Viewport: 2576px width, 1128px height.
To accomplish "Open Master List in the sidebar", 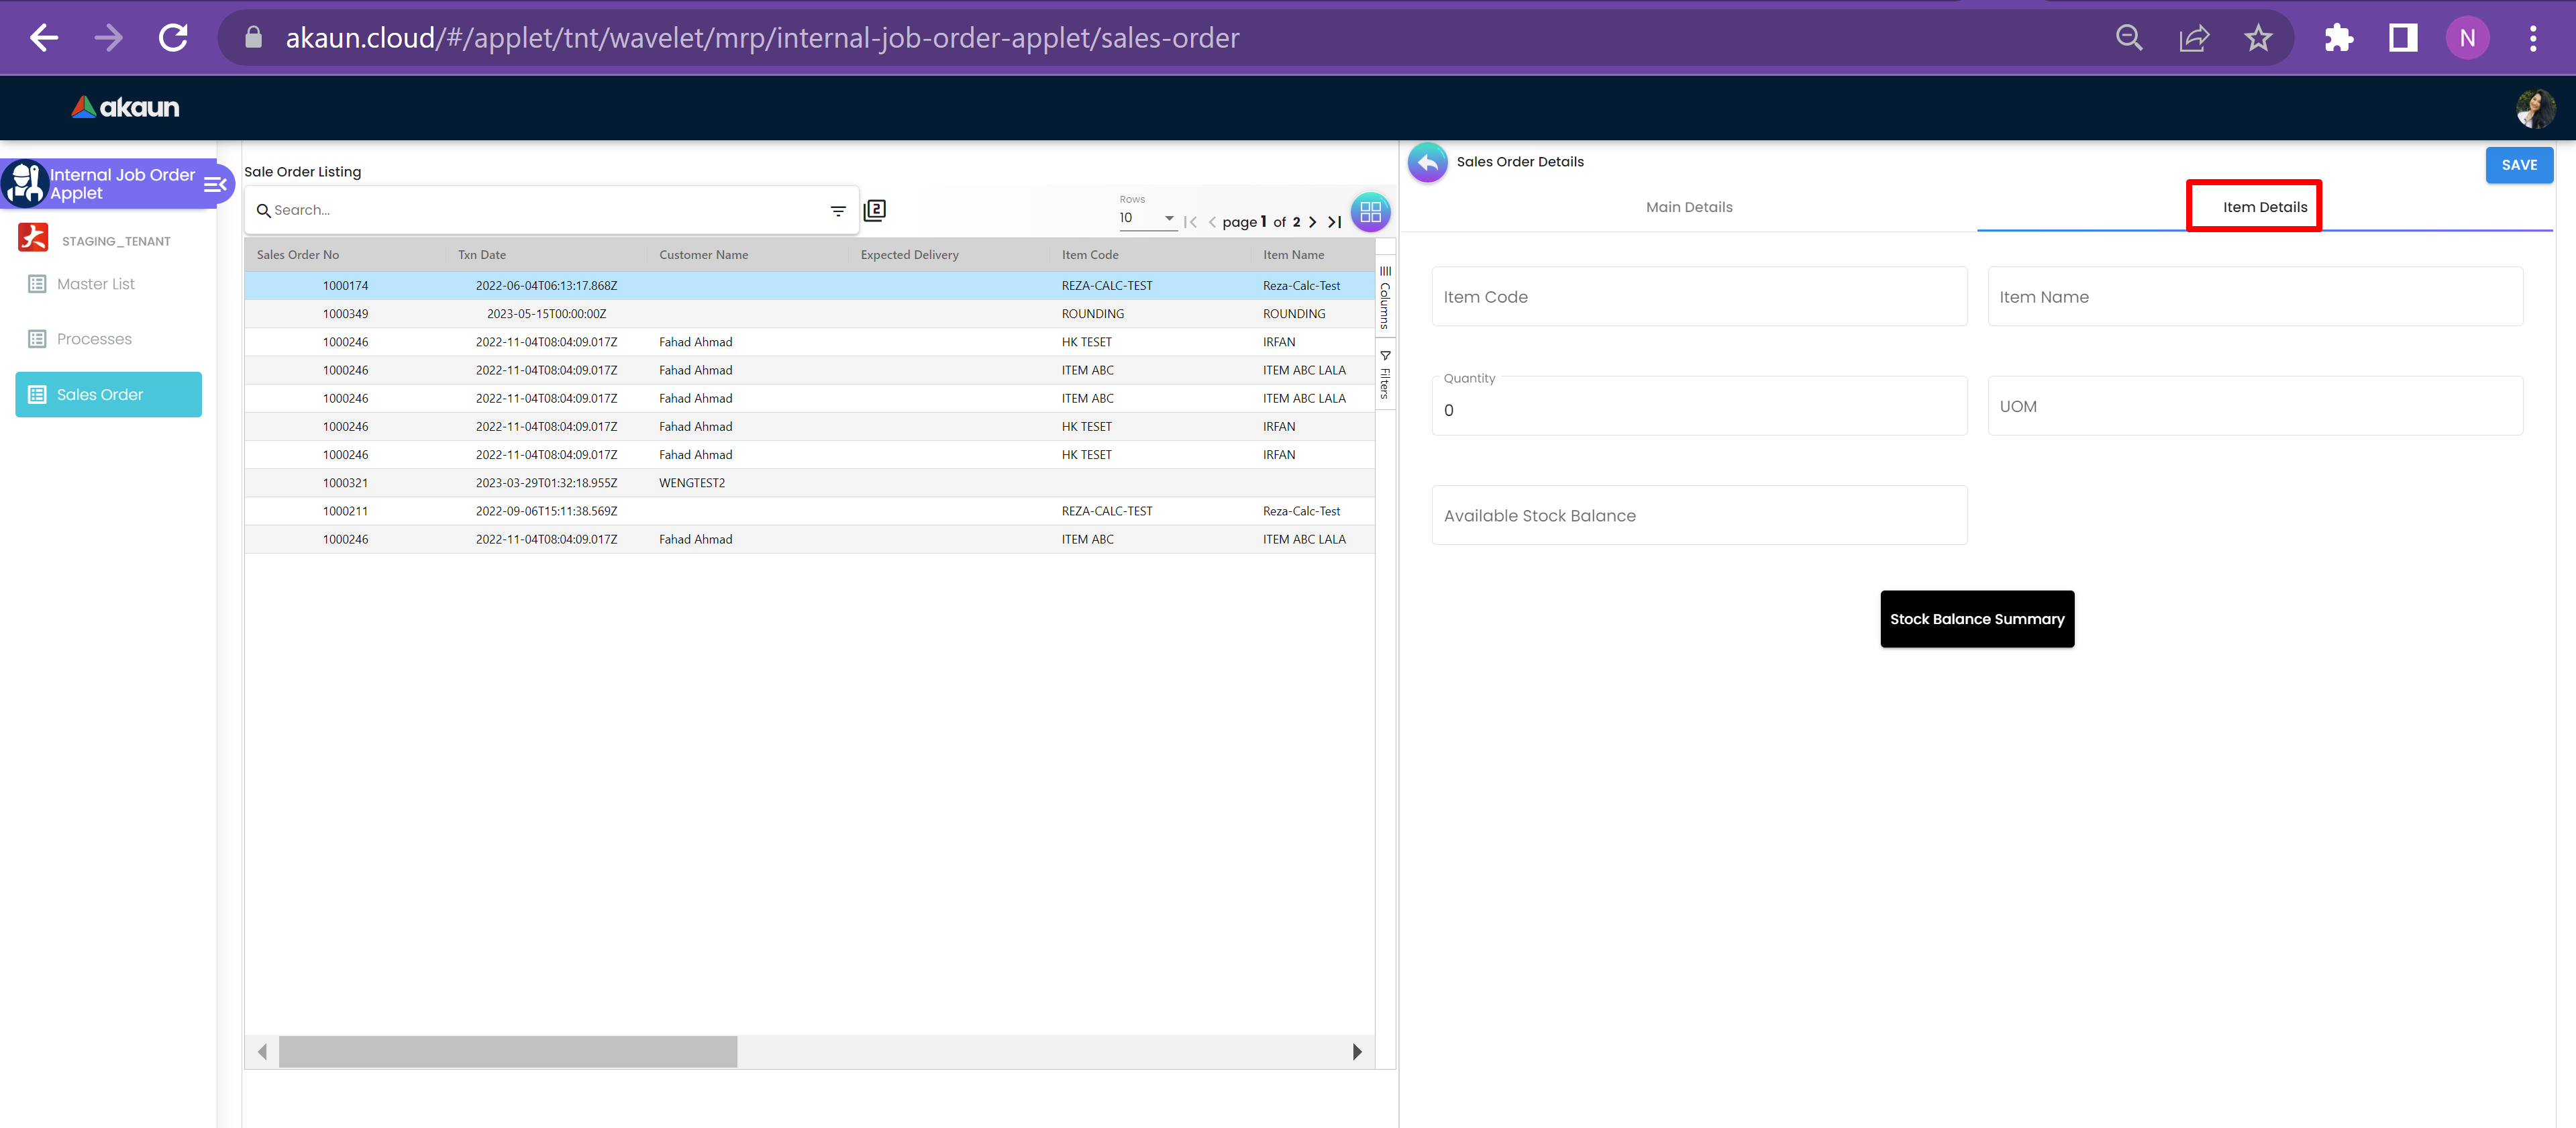I will (95, 284).
